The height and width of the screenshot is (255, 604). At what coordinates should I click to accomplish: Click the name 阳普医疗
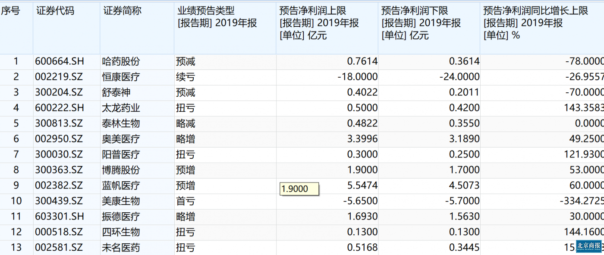coord(121,155)
